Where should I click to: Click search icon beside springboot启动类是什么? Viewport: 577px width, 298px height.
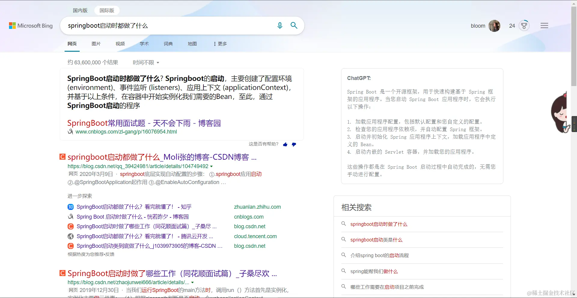pos(343,239)
